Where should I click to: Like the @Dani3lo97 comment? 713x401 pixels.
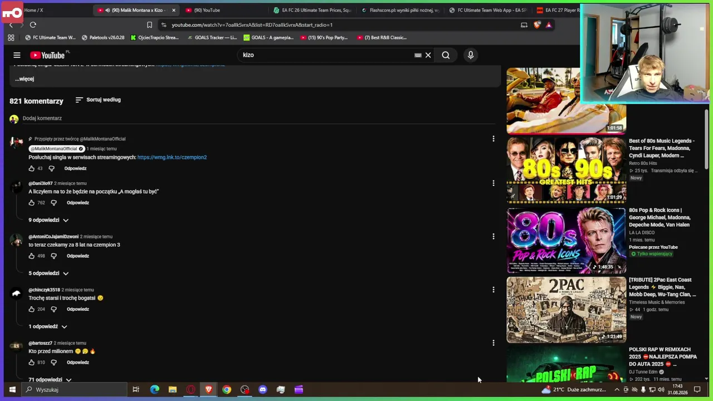pos(32,203)
